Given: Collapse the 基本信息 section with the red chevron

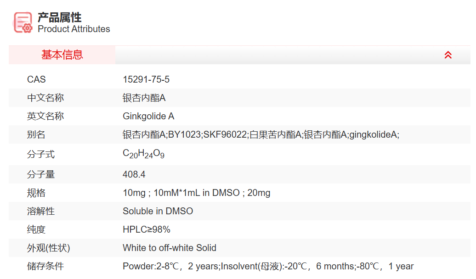Looking at the screenshot, I should (x=448, y=55).
